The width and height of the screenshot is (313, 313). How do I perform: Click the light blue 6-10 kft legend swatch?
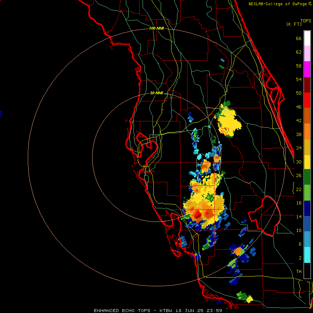point(307,239)
